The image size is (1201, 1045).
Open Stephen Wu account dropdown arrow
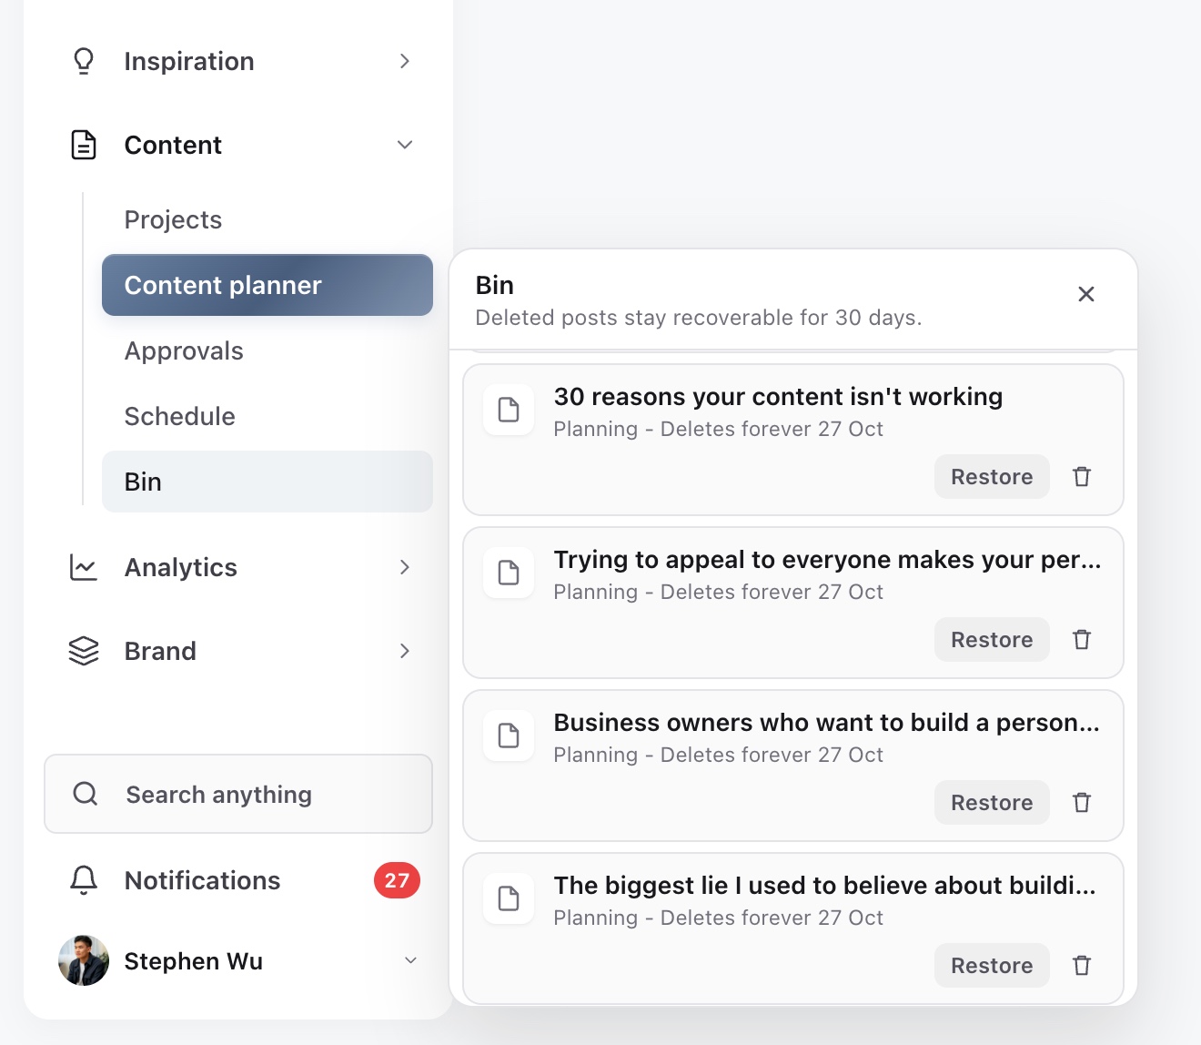tap(410, 960)
